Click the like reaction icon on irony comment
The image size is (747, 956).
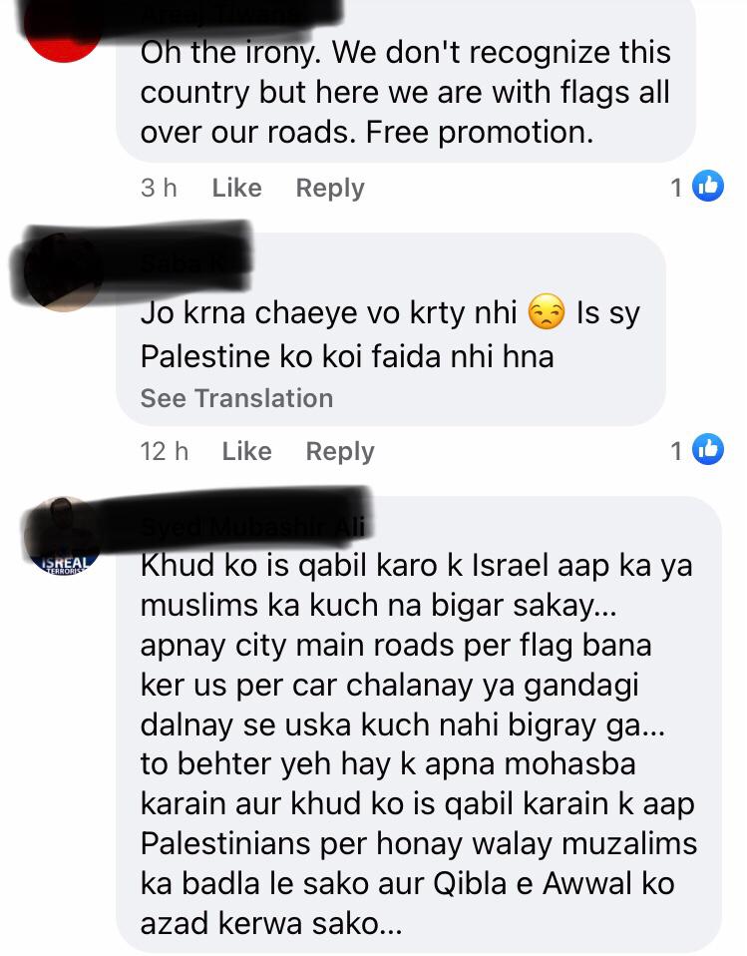[x=708, y=186]
